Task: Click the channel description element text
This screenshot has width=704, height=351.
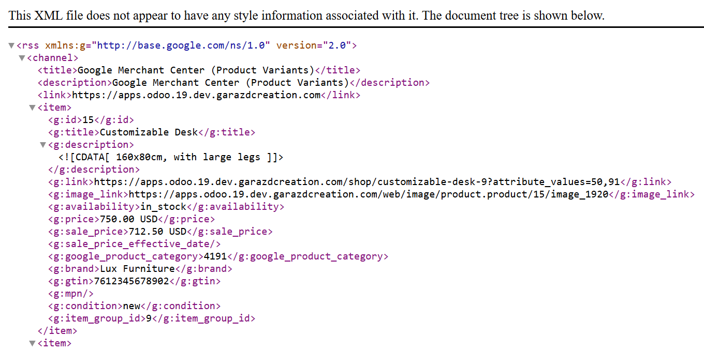Action: [231, 83]
